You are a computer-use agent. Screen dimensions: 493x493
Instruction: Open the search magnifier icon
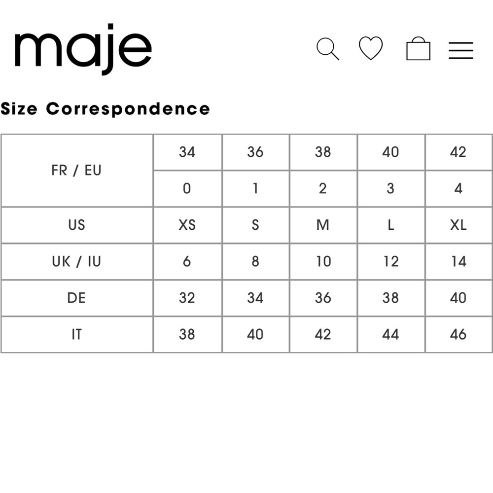click(x=328, y=49)
